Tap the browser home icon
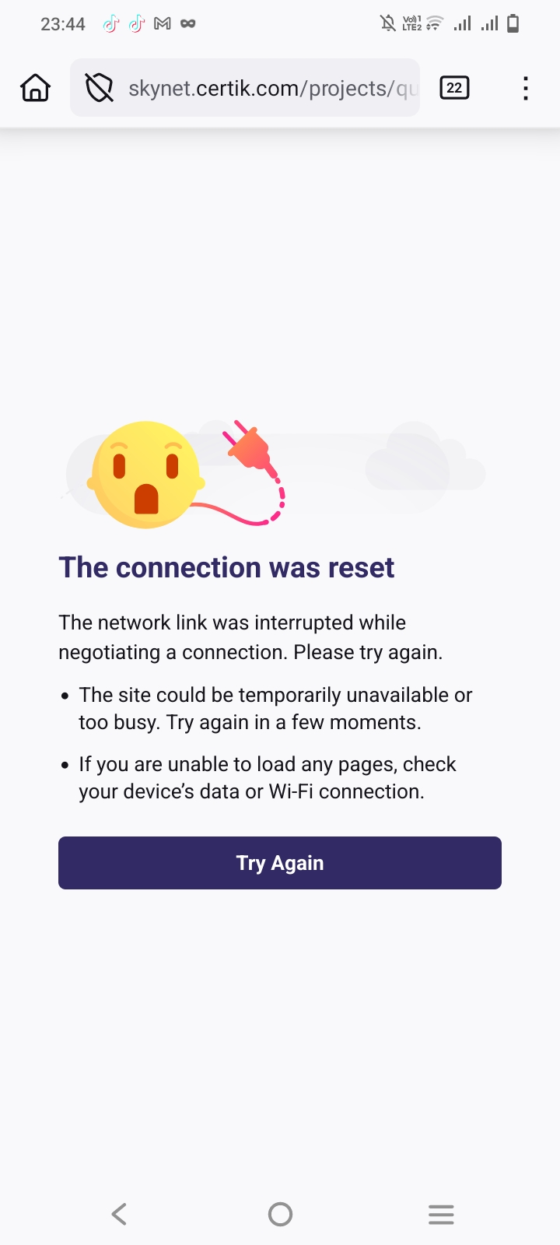560x1245 pixels. [x=35, y=88]
